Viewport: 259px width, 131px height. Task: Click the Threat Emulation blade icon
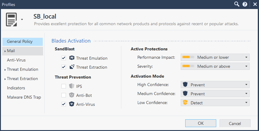[x=72, y=58]
